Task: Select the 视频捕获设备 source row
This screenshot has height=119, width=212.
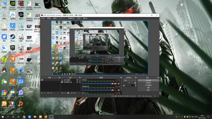Action: (x=71, y=82)
